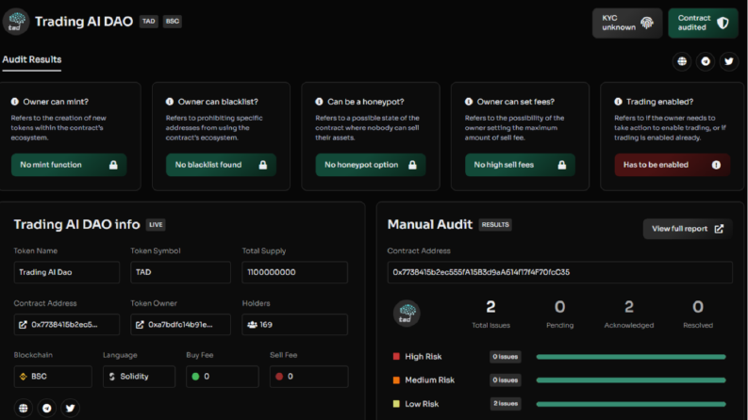
Task: Click the No honeypot option status
Action: click(370, 165)
